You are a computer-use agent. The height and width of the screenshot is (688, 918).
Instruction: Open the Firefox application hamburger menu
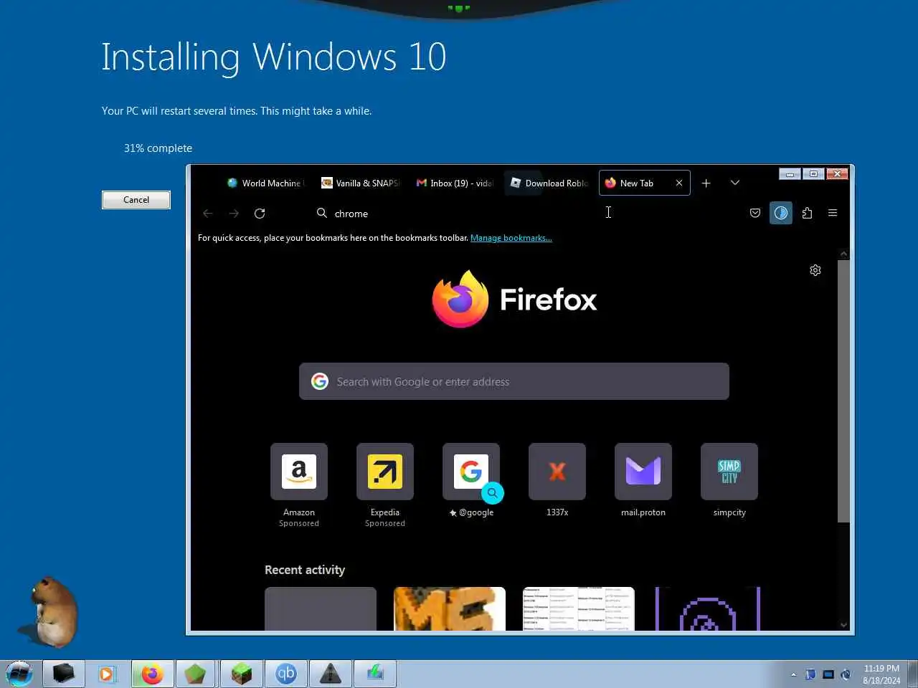pos(833,213)
